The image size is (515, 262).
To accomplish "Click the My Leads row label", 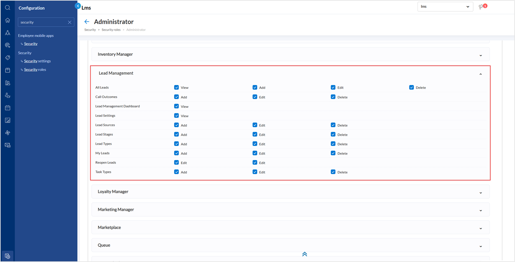I will pos(102,153).
